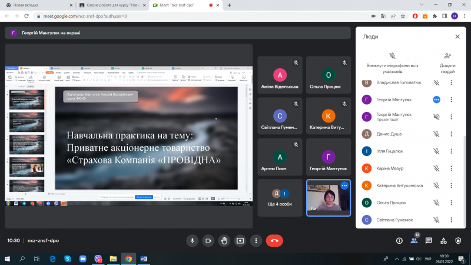The height and width of the screenshot is (265, 471).
Task: Reload the page
Action: coord(26,16)
